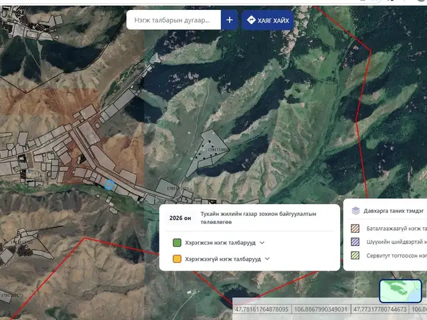Viewport: 427px width, 320px height.
Task: Click the Хэрэгжсэн нэгж талбарууд label
Action: coord(220,243)
